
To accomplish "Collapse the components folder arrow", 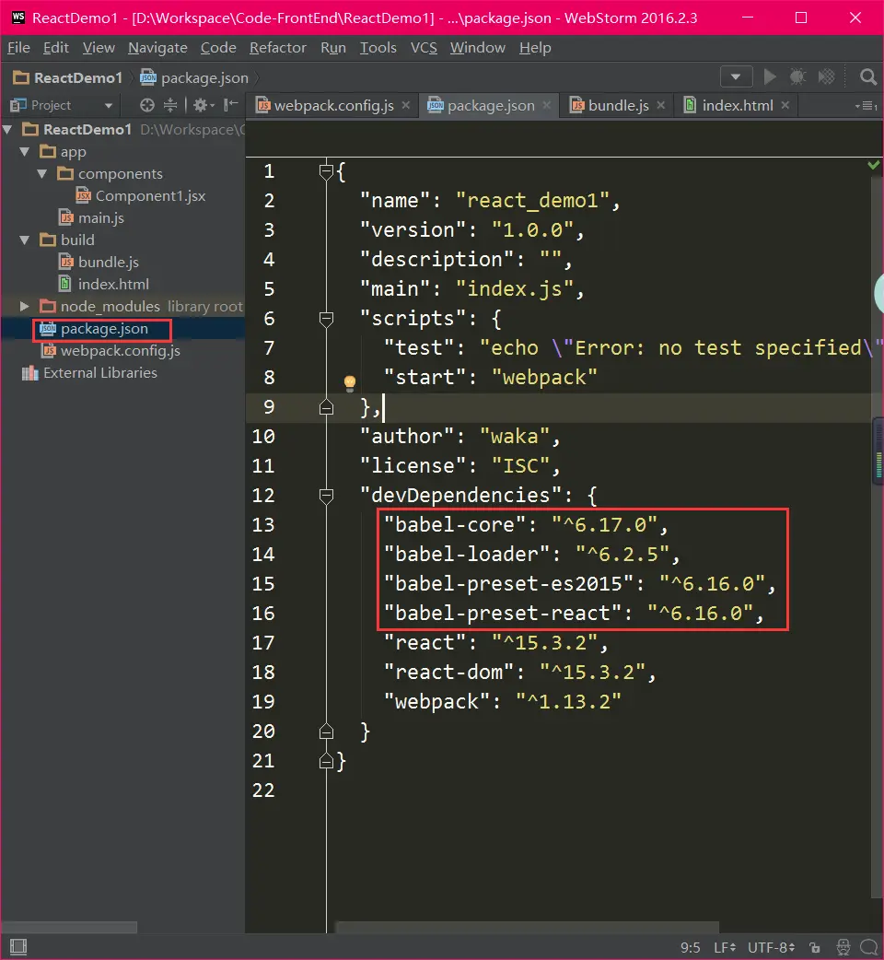I will [42, 174].
